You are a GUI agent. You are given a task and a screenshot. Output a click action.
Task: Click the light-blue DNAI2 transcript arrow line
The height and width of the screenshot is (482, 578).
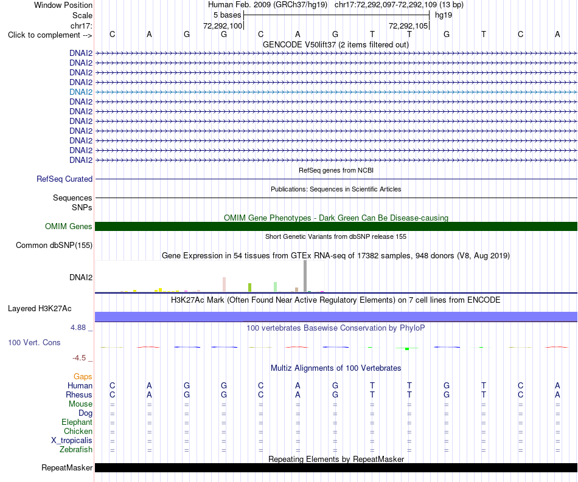(x=336, y=92)
